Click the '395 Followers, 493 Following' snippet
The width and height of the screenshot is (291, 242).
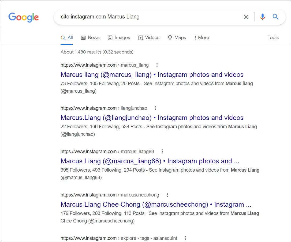pos(160,174)
